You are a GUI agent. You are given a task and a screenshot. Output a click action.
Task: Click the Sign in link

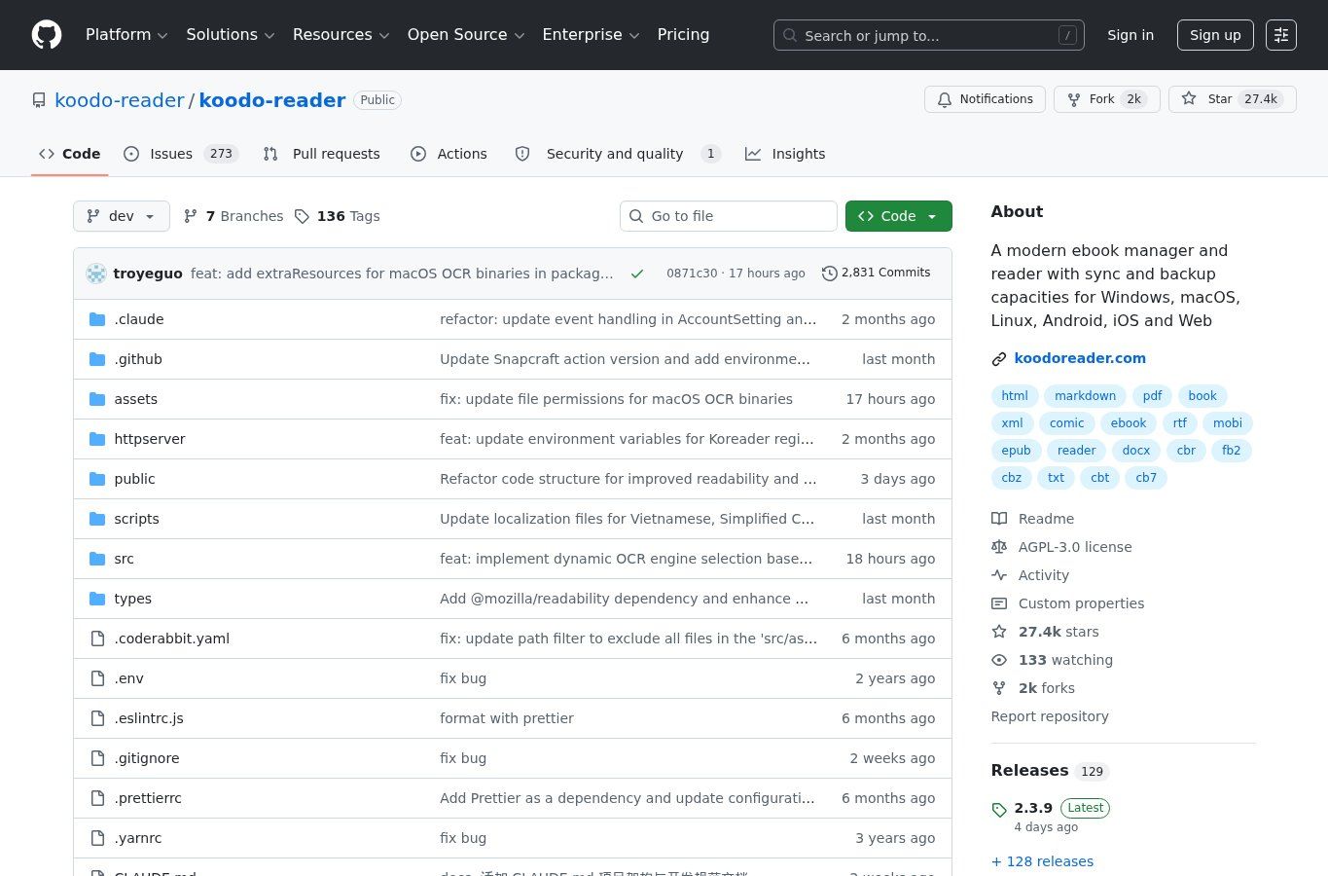[1131, 35]
